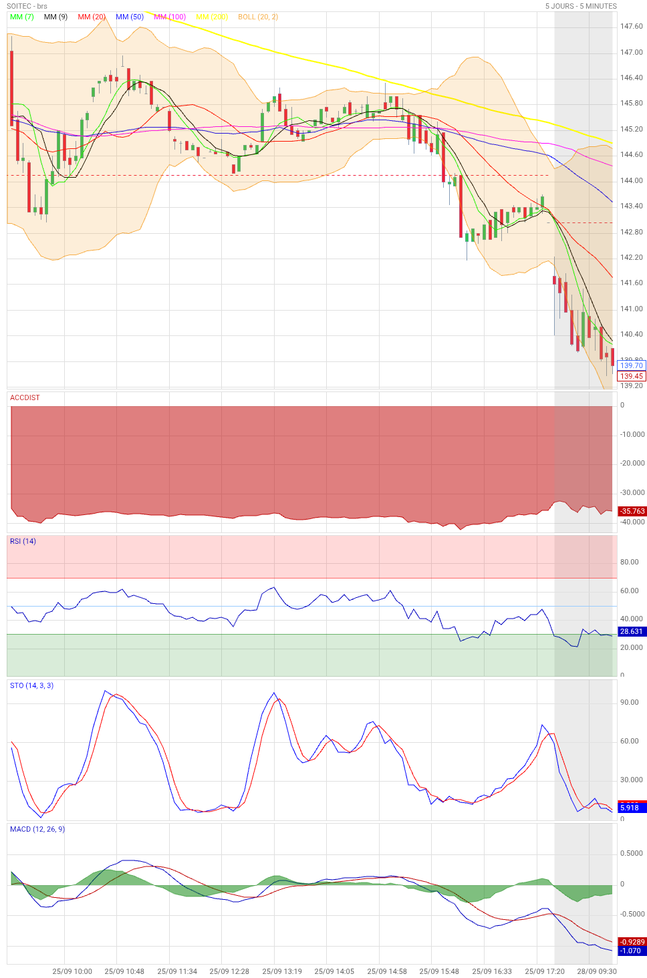Click the 28.631 RSI value tag
Screen dimensions: 647x978
632,631
